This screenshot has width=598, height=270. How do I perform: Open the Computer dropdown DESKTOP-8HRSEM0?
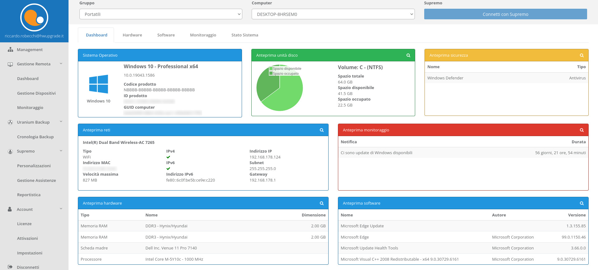coord(333,14)
